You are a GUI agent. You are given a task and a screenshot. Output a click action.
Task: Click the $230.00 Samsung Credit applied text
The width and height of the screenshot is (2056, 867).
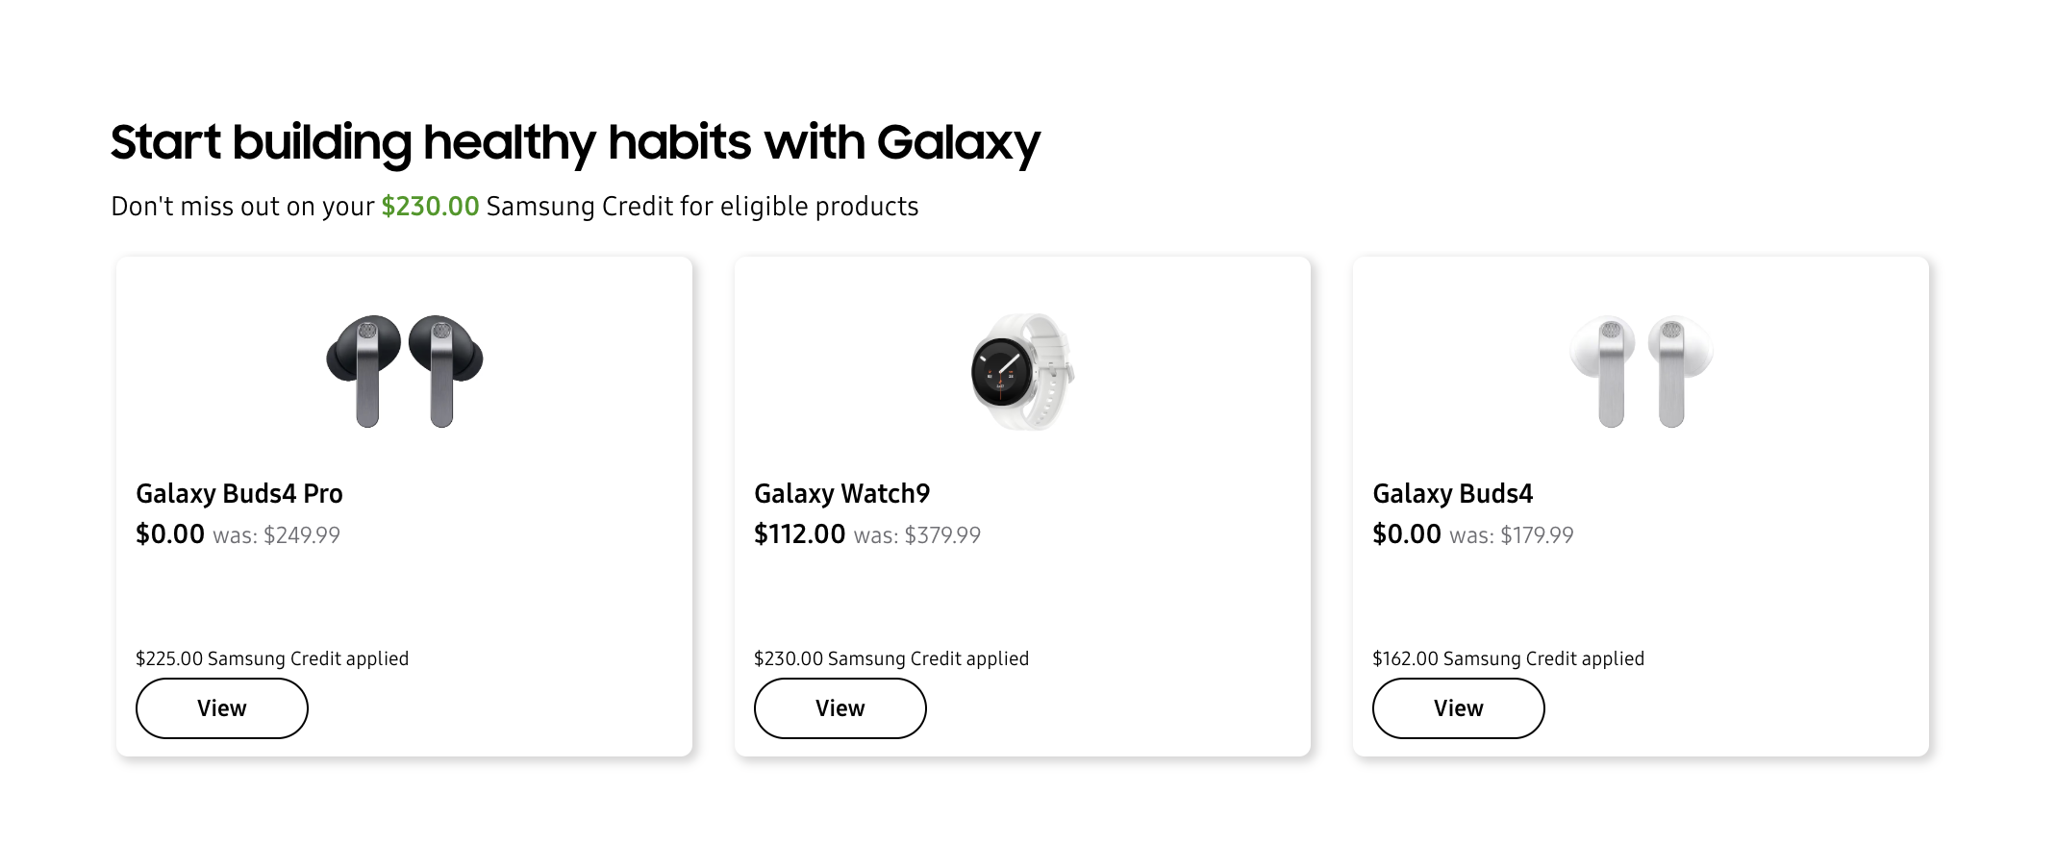891,658
